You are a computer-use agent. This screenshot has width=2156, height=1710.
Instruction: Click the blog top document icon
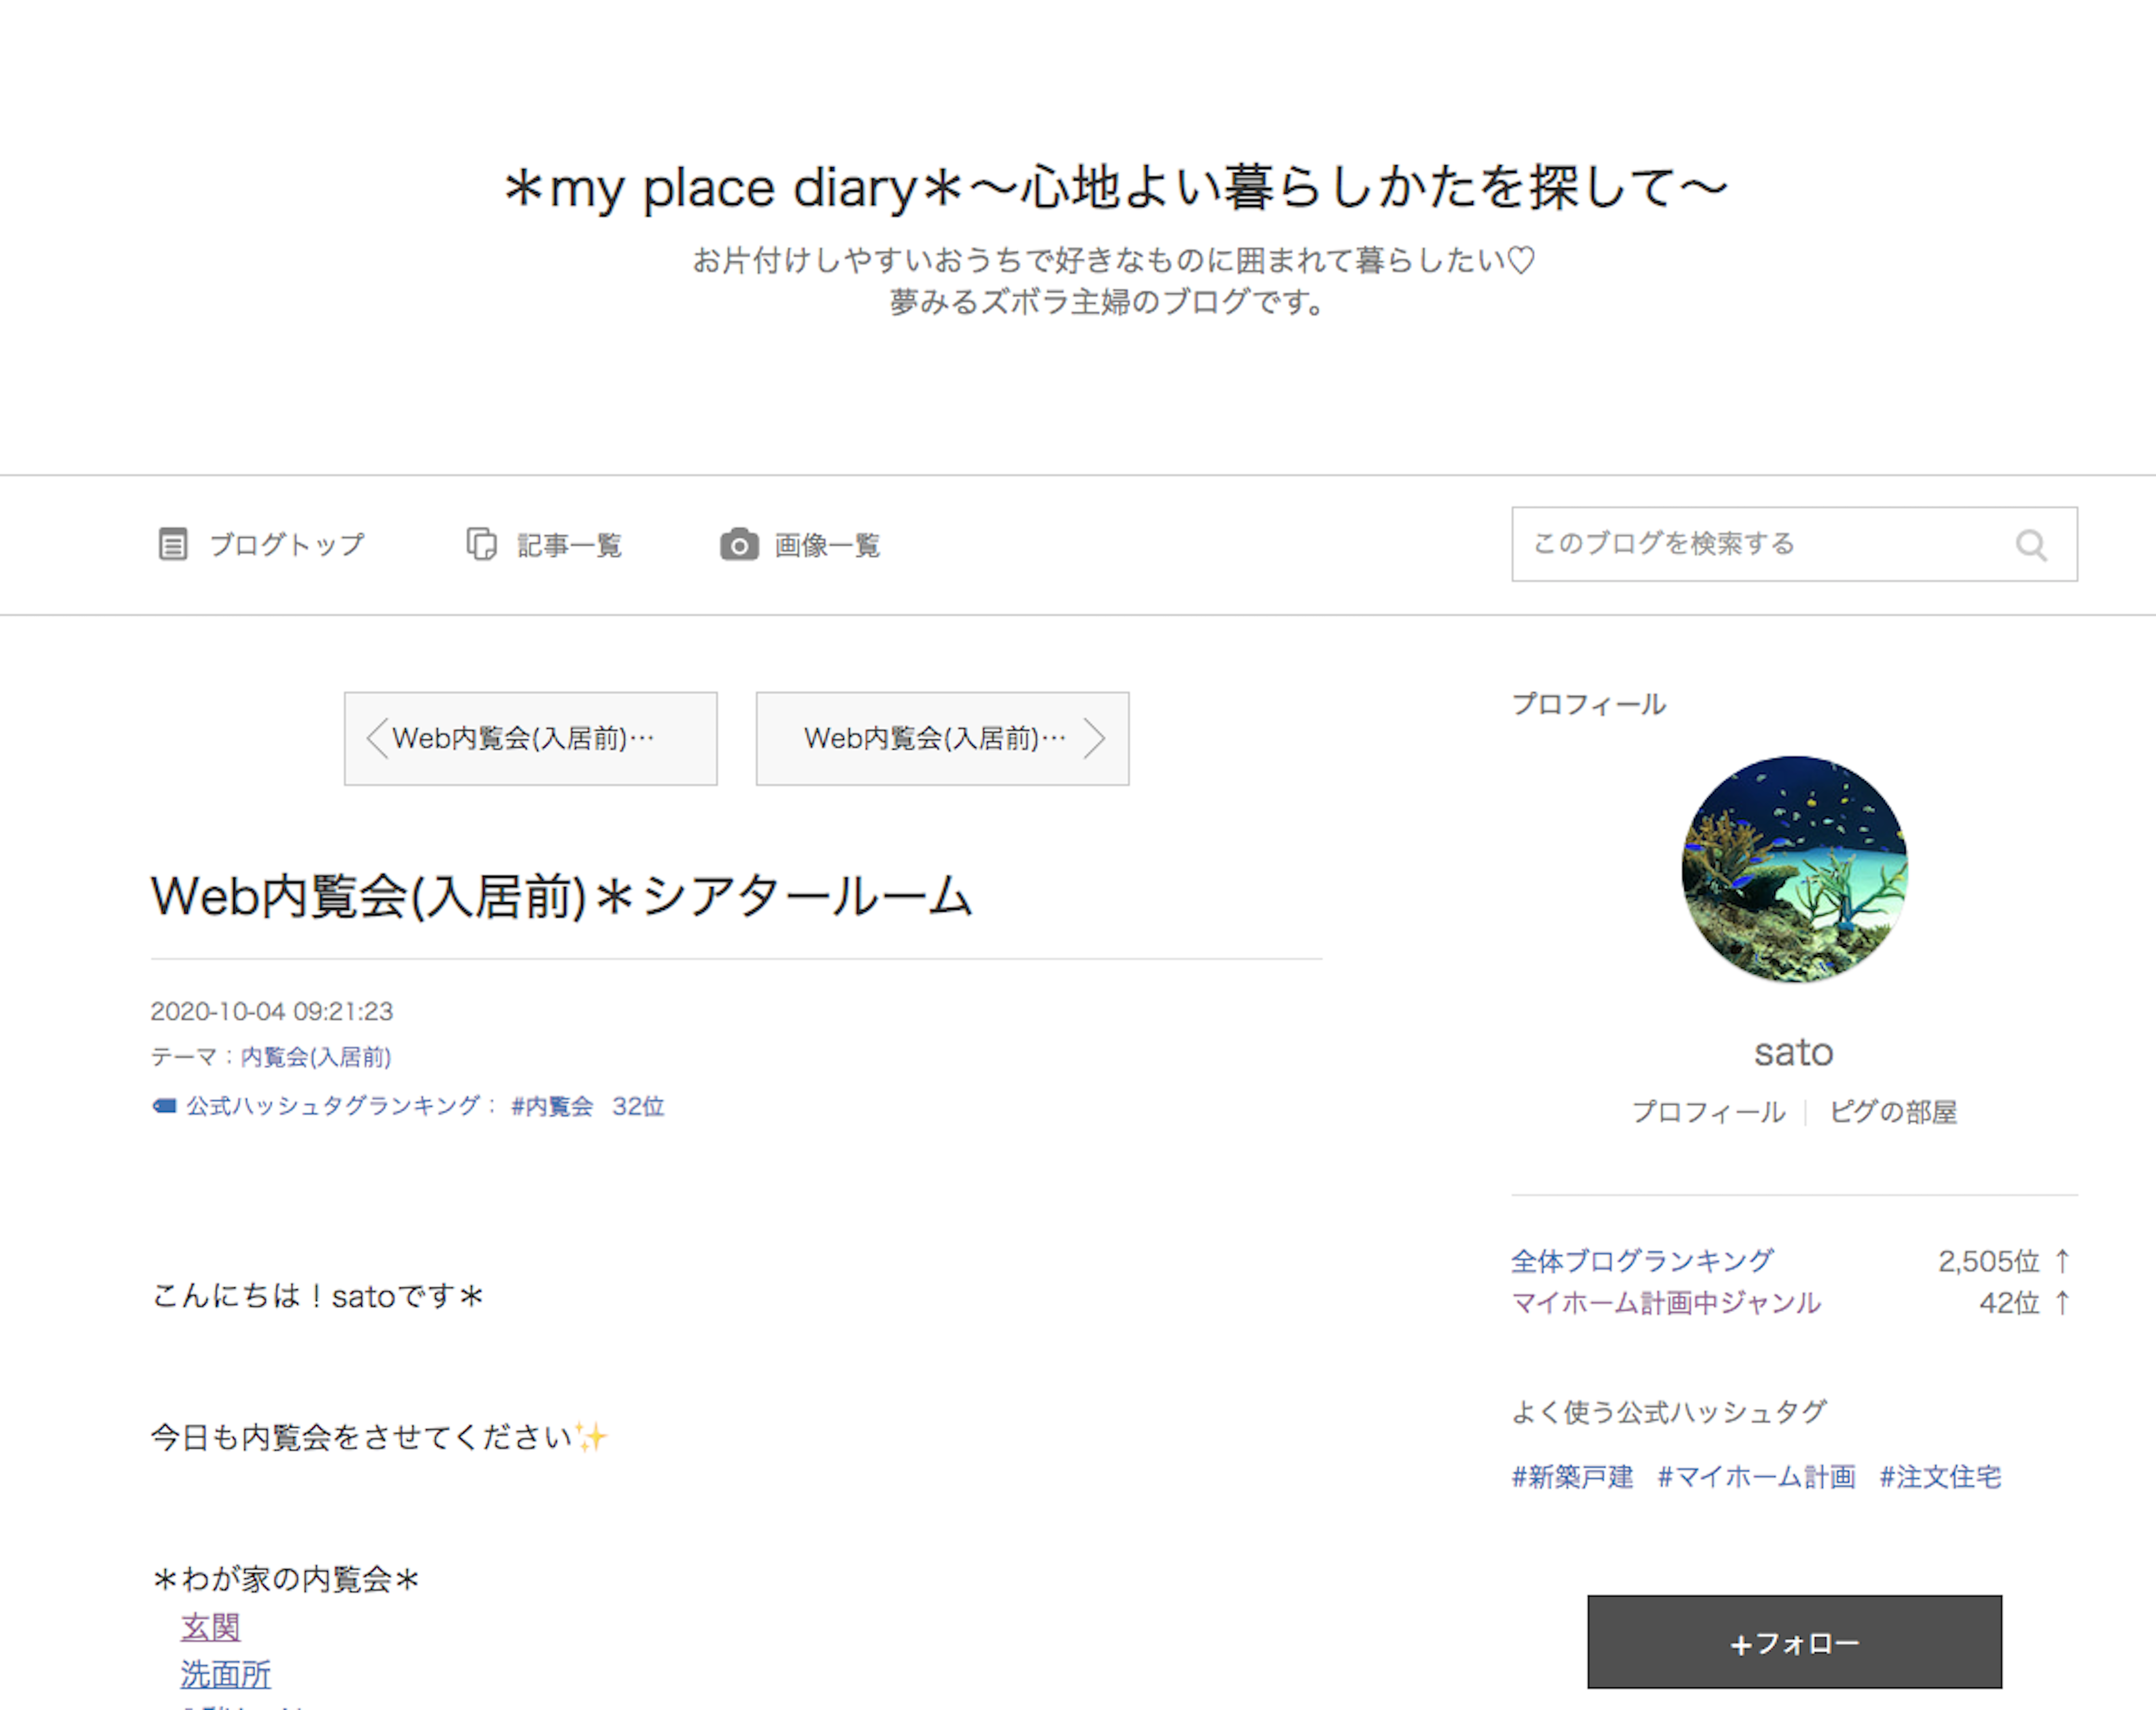coord(173,545)
